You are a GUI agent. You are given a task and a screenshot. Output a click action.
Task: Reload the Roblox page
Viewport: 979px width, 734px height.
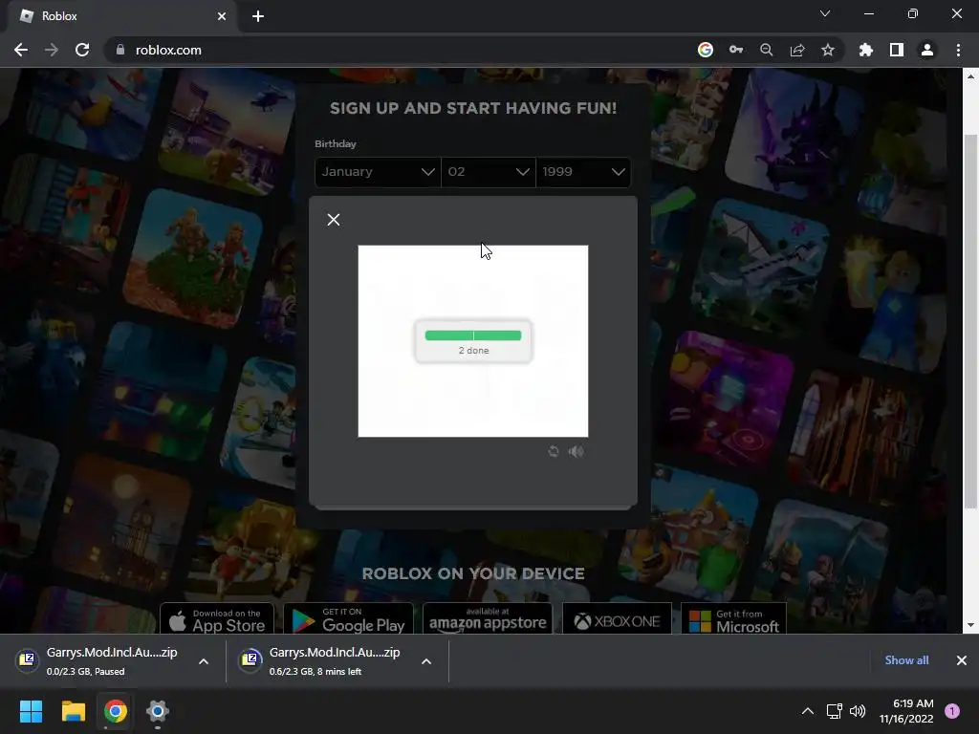[82, 50]
